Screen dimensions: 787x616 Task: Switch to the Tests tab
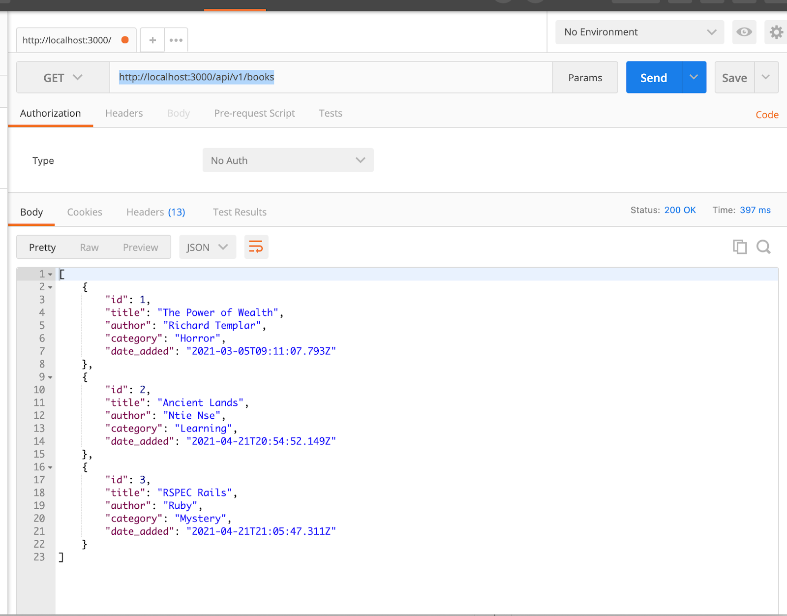(x=330, y=113)
